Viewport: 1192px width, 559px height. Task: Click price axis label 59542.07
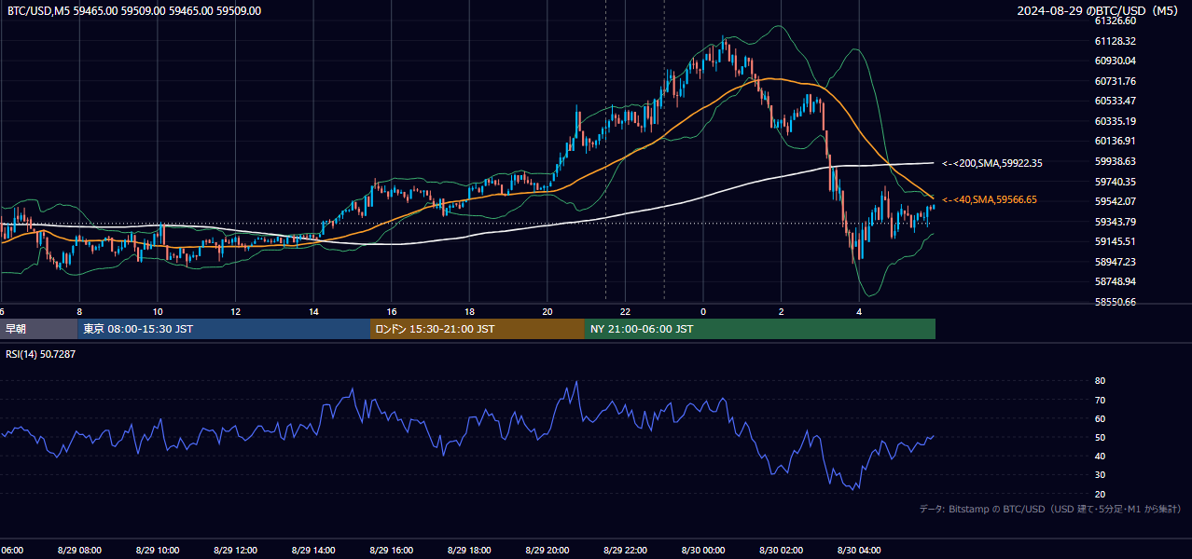coord(1116,201)
